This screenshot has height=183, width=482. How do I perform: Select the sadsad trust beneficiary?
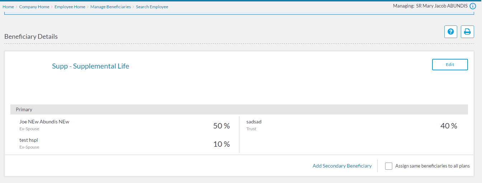click(x=254, y=122)
